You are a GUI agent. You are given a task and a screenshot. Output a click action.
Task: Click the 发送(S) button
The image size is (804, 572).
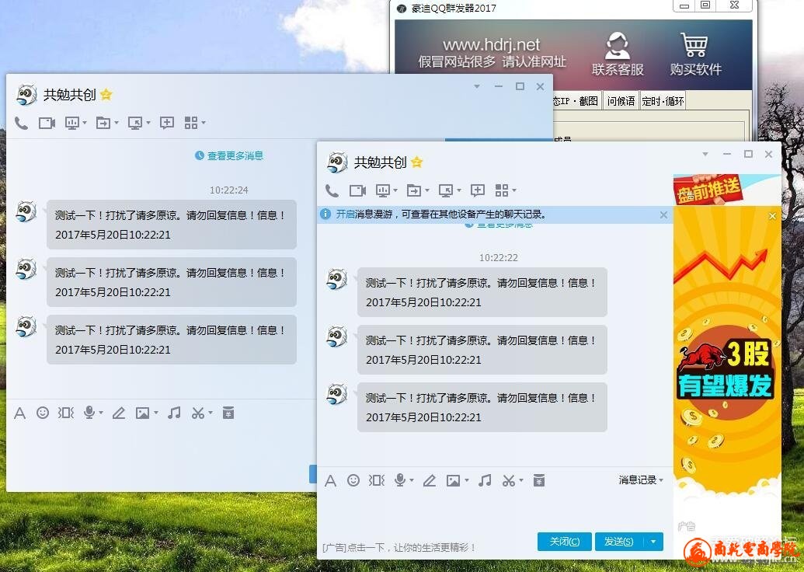(619, 542)
